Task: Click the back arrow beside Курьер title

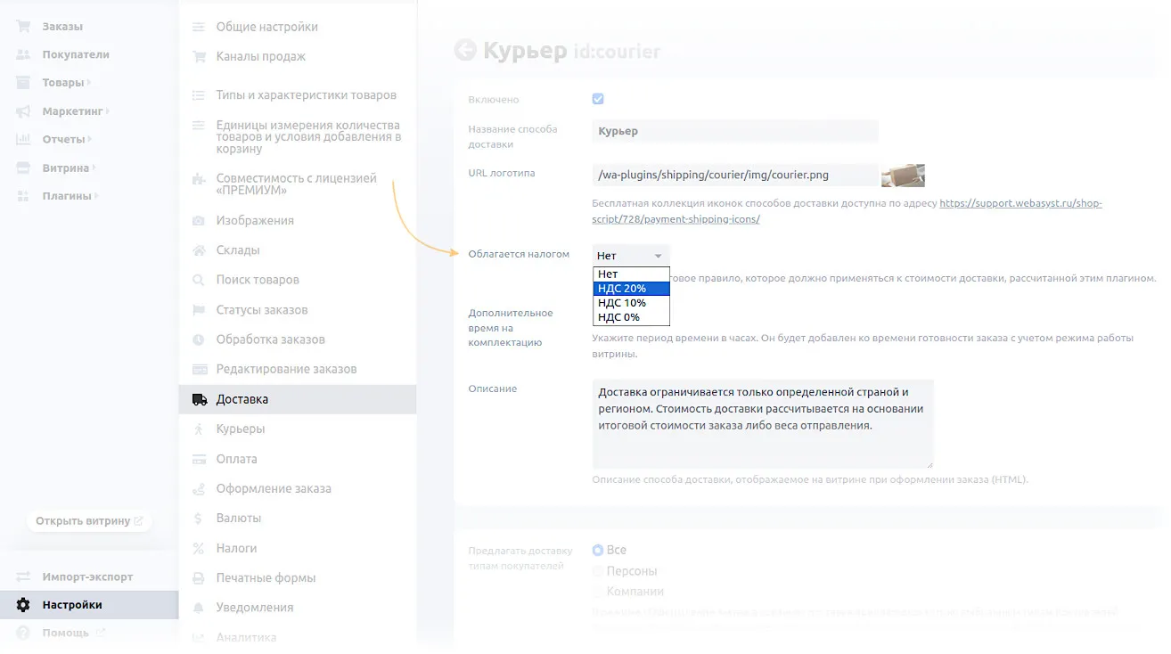Action: [x=464, y=50]
